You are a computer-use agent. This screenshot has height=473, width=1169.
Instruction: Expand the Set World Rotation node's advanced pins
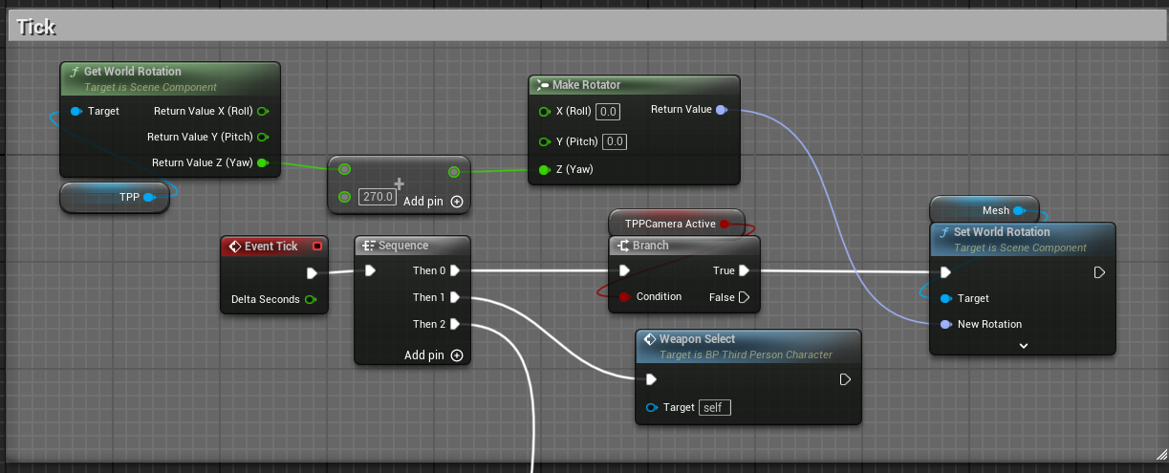click(1023, 345)
